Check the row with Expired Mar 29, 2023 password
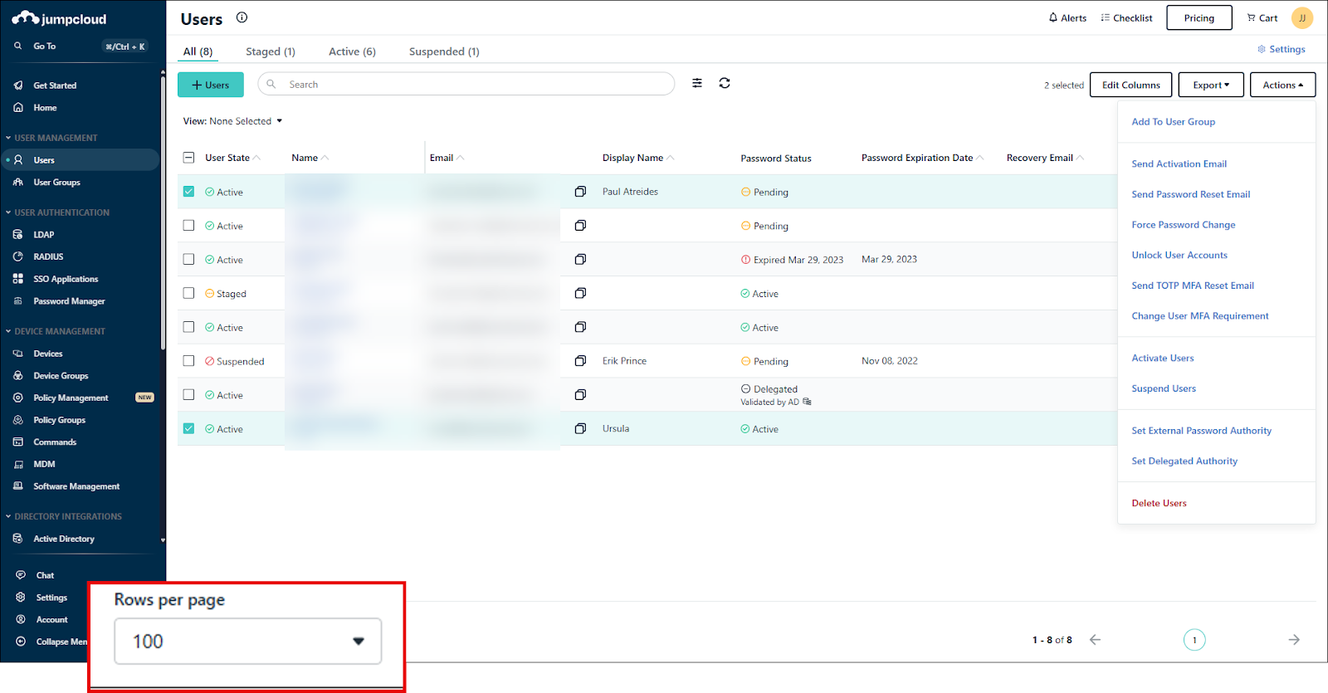This screenshot has height=693, width=1328. click(188, 259)
